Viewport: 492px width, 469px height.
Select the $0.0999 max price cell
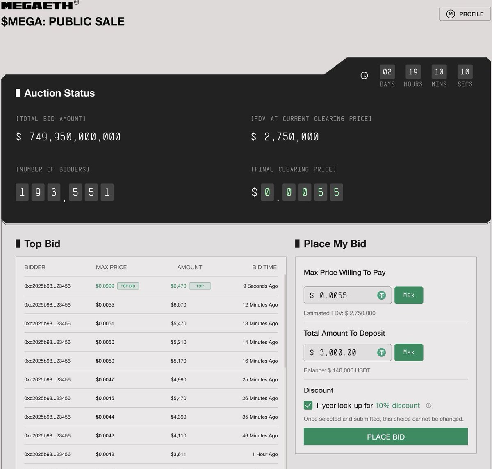pyautogui.click(x=105, y=286)
